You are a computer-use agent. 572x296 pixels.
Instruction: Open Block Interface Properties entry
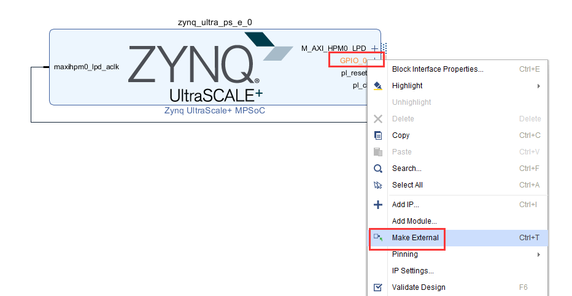[457, 69]
